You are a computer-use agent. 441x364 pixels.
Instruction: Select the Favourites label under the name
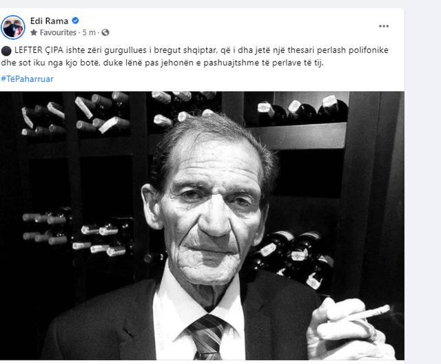point(58,32)
